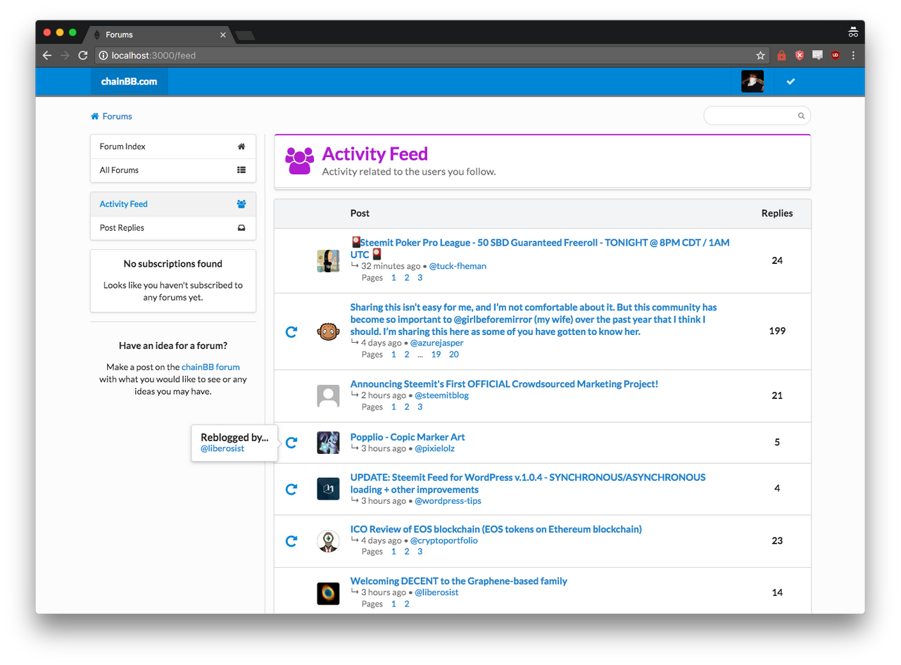Click the reblog icon on azurejasper post
Screen dimensions: 901x665
(291, 331)
